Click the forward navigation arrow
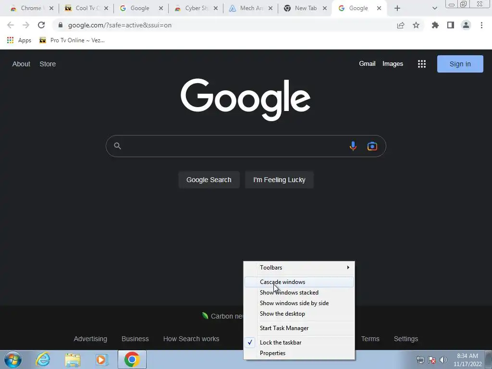 [x=26, y=25]
